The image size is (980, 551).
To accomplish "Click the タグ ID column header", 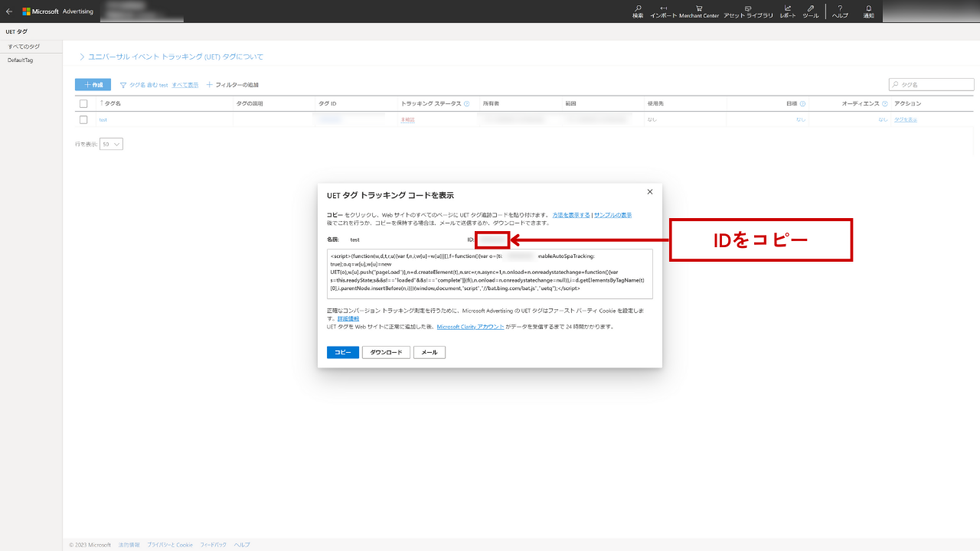I will click(328, 103).
